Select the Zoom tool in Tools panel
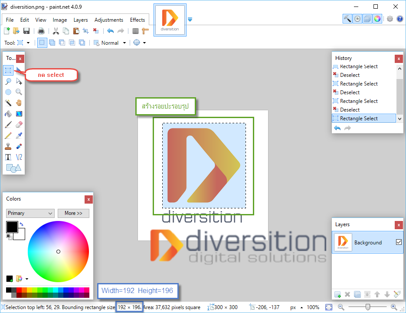This screenshot has height=313, width=406. pos(19,92)
